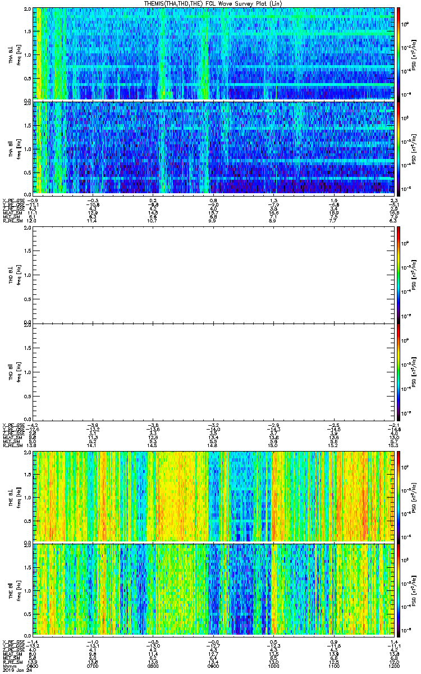421x674 pixels.
Task: Click inside the THA BL spectrogram panel
Action: (214, 53)
